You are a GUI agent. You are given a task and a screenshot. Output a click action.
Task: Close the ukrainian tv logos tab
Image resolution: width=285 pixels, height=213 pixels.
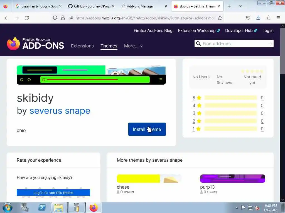click(x=60, y=6)
